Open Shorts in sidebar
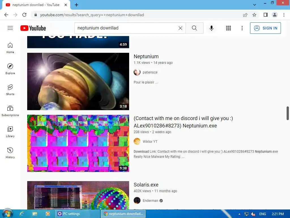 pyautogui.click(x=10, y=90)
